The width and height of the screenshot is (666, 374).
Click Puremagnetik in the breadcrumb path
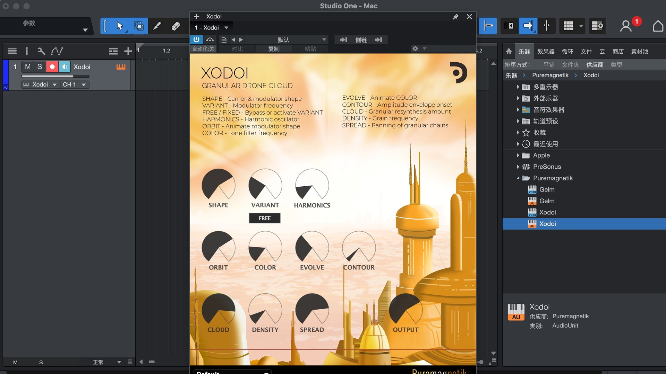click(550, 75)
